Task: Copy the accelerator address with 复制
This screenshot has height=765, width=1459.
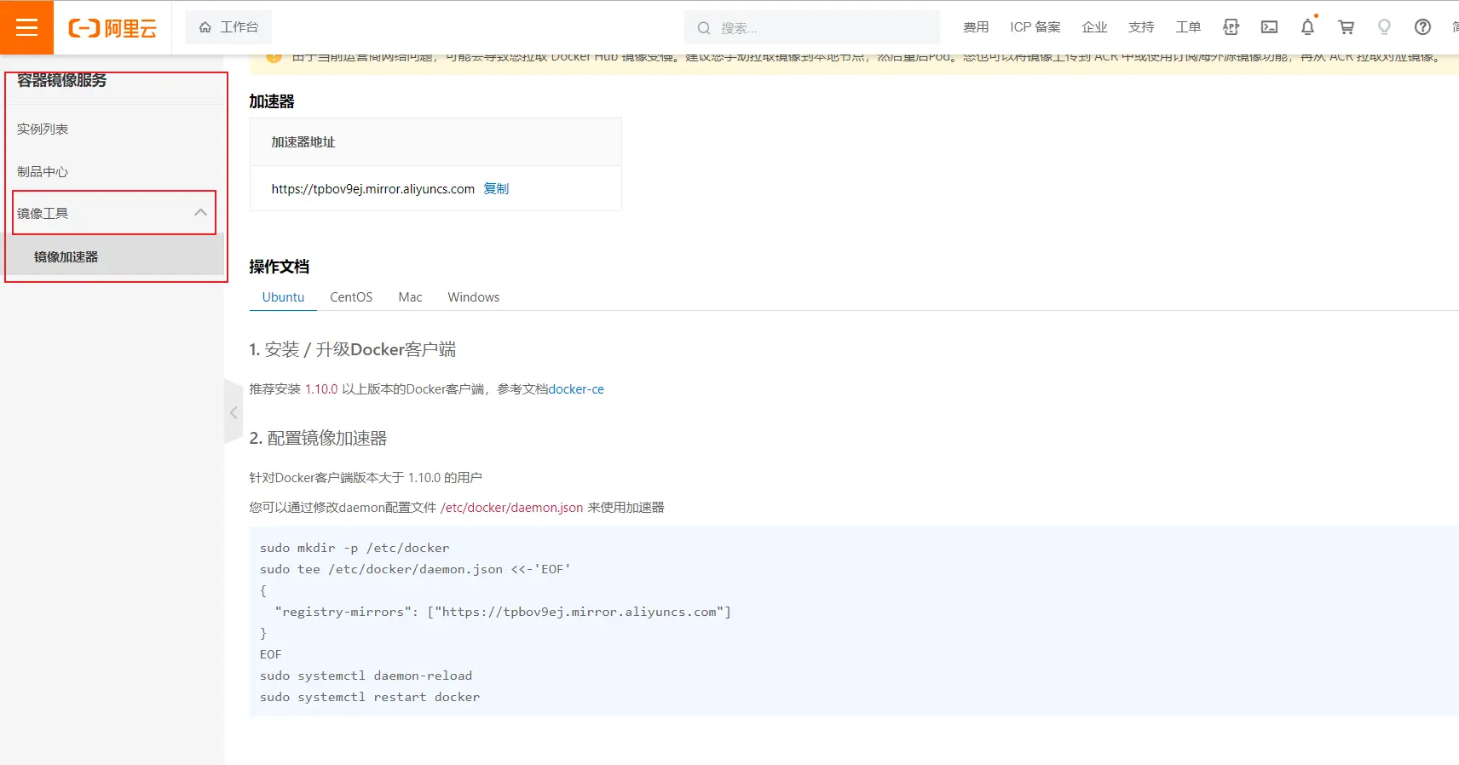Action: coord(496,189)
